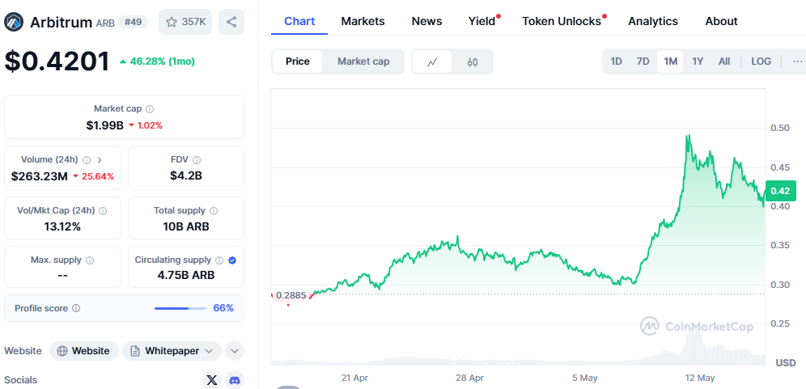Set chart range to 1Y
The width and height of the screenshot is (806, 389).
click(x=698, y=61)
